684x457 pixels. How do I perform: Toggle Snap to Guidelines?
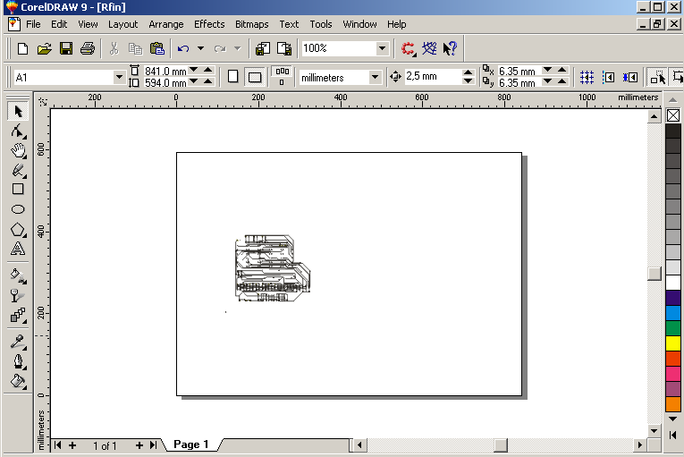[x=609, y=77]
